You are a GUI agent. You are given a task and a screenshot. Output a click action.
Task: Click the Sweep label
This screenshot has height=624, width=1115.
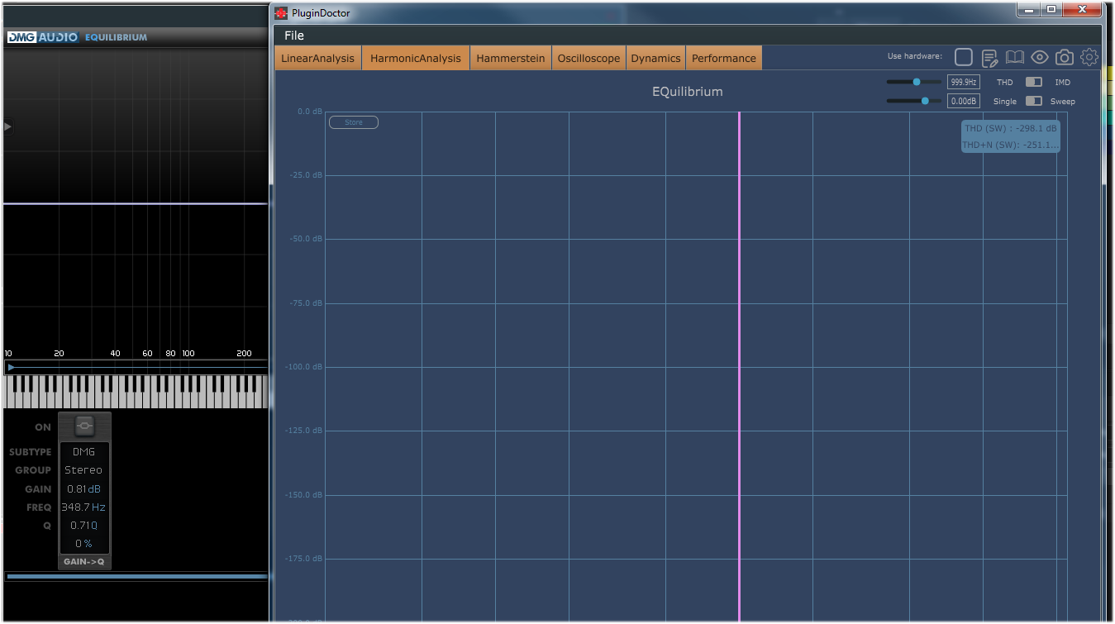(x=1063, y=101)
